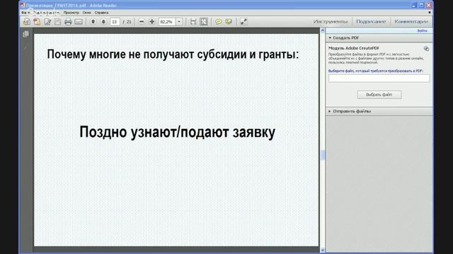
Task: Click the fit width scrolling mode icon
Action: [x=193, y=22]
